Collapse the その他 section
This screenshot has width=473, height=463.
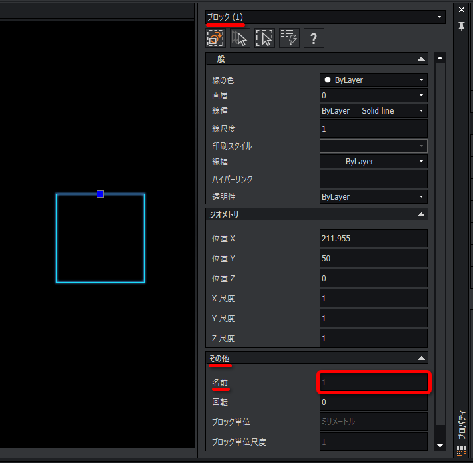coord(421,358)
